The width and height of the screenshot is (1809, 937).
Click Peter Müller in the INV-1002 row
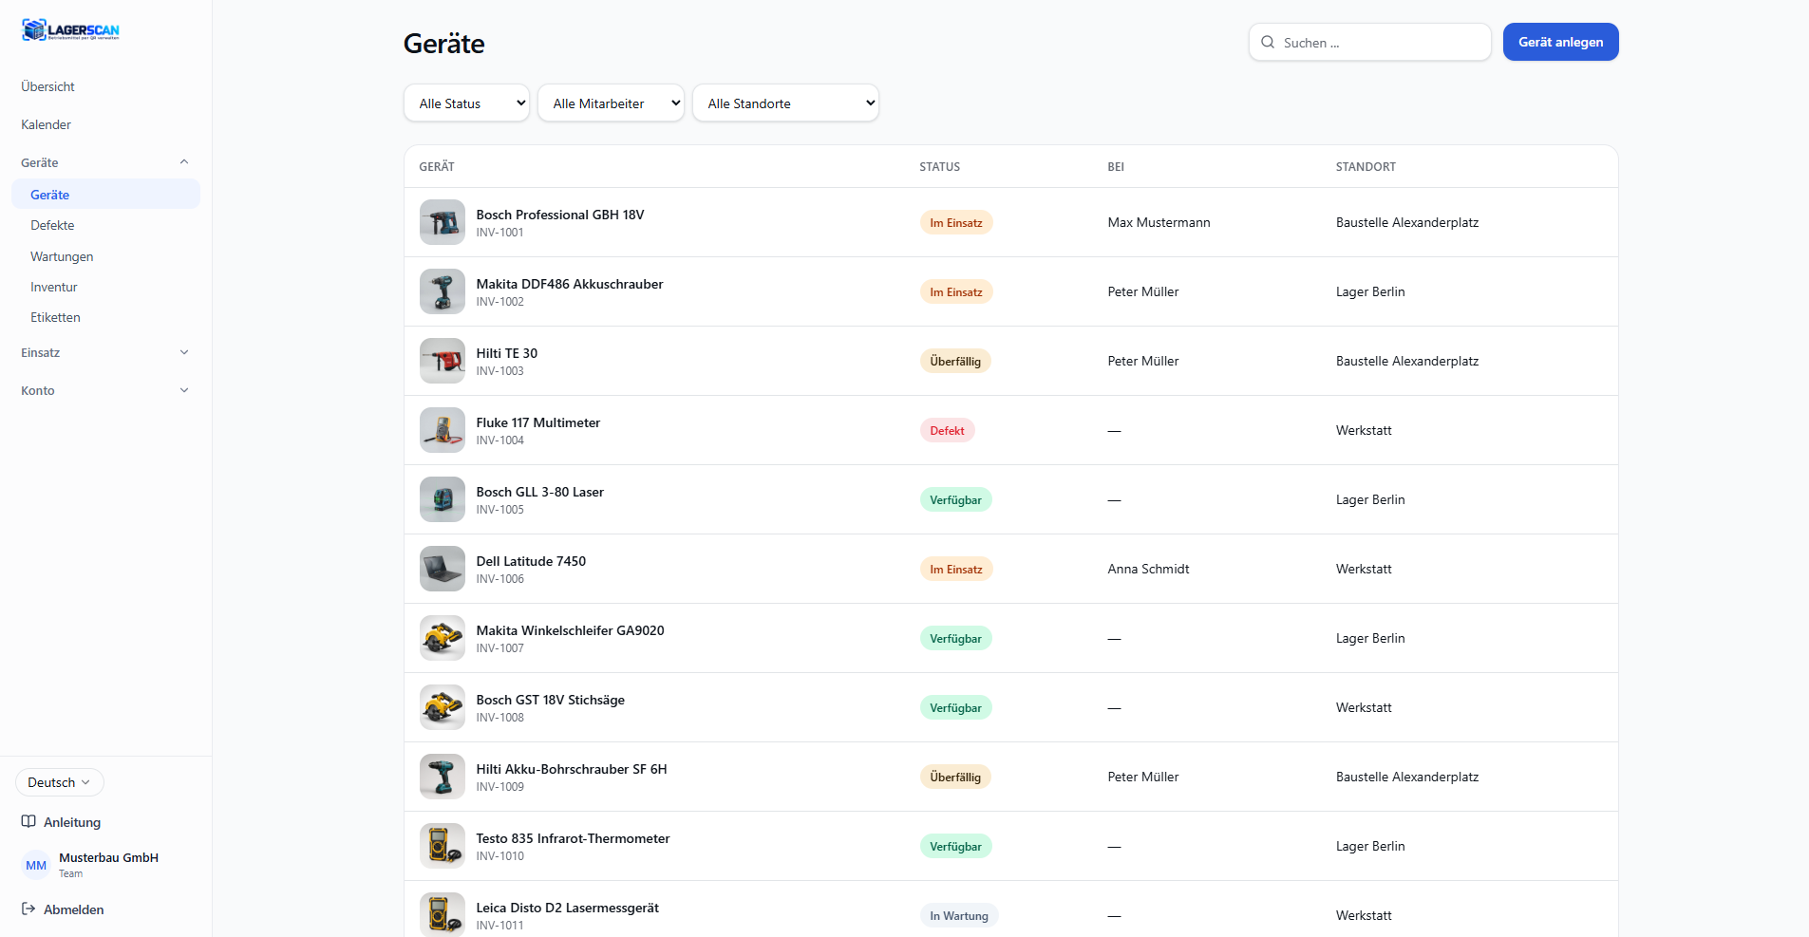coord(1143,291)
